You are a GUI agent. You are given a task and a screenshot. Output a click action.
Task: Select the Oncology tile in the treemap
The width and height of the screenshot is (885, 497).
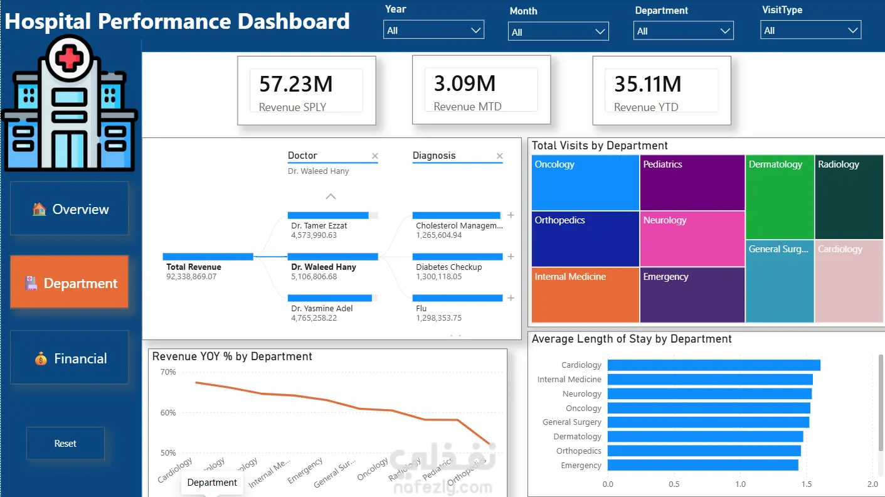tap(585, 183)
